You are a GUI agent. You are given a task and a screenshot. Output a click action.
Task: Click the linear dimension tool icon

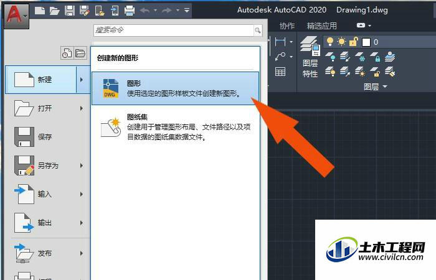coord(280,42)
